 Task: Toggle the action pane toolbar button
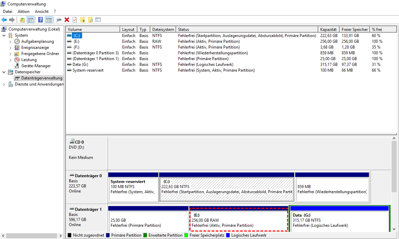(x=49, y=20)
